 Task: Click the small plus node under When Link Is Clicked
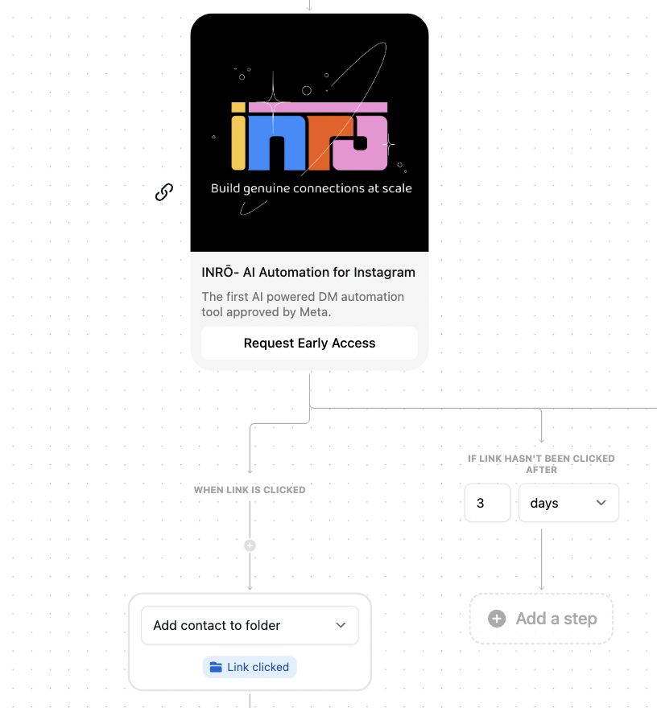pyautogui.click(x=250, y=545)
